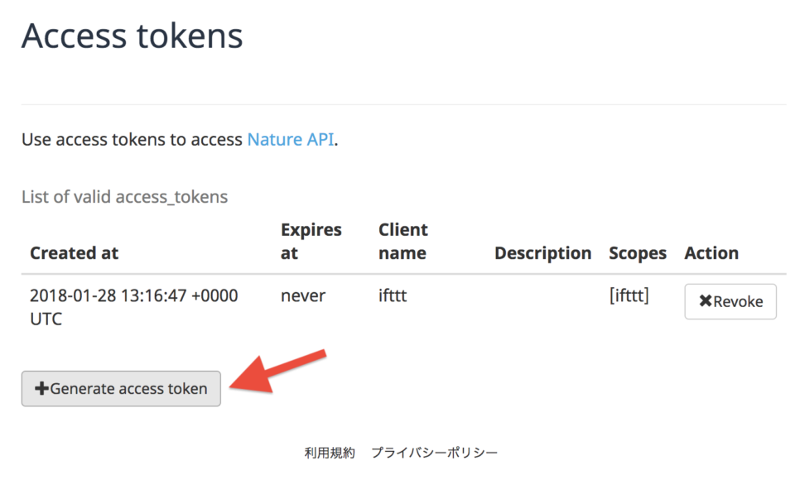Viewport: 795px width, 480px height.
Task: Select the 2018-01-28 created timestamp cell
Action: pos(134,307)
